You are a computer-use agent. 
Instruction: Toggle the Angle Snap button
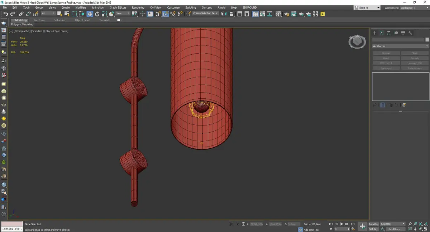click(x=166, y=14)
